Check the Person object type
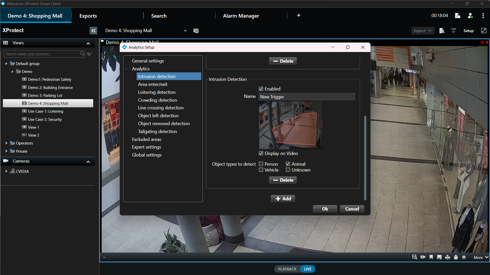This screenshot has width=490, height=275. tap(261, 164)
